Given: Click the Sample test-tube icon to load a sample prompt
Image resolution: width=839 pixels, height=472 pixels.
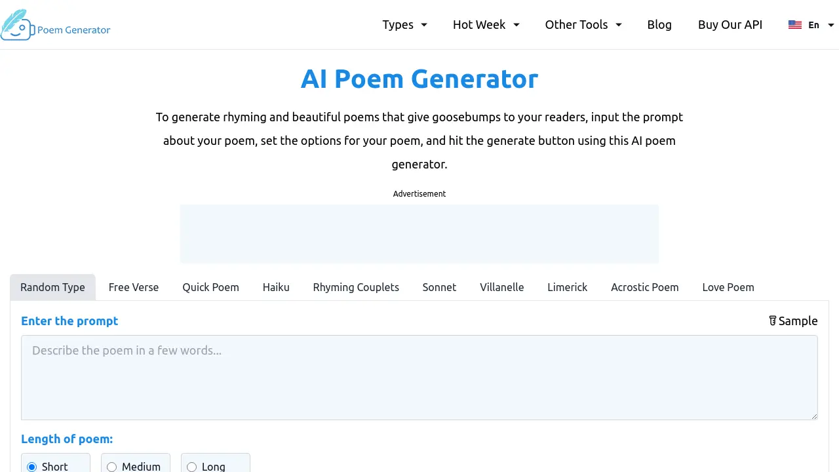Looking at the screenshot, I should [773, 321].
